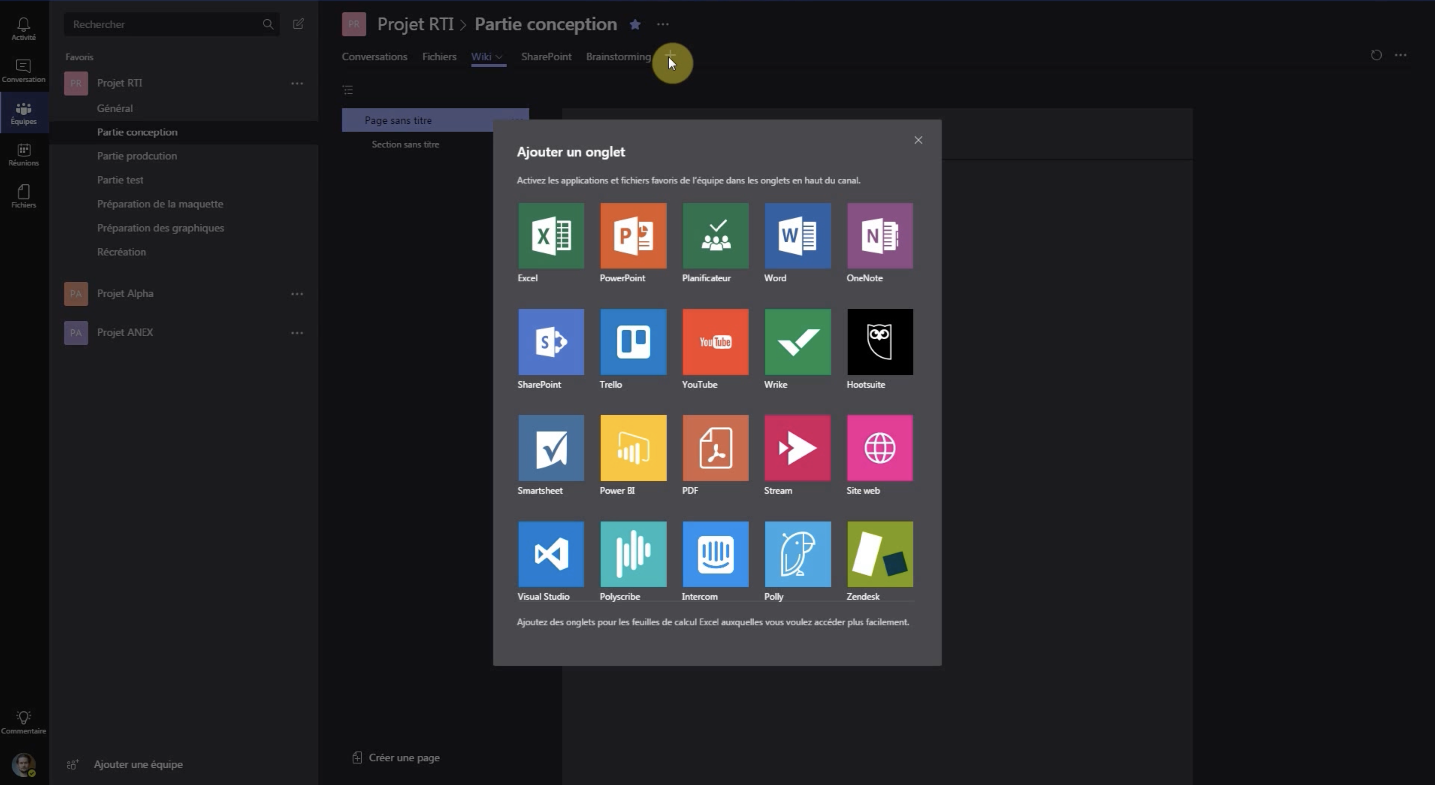
Task: Click Créer une page
Action: point(396,758)
